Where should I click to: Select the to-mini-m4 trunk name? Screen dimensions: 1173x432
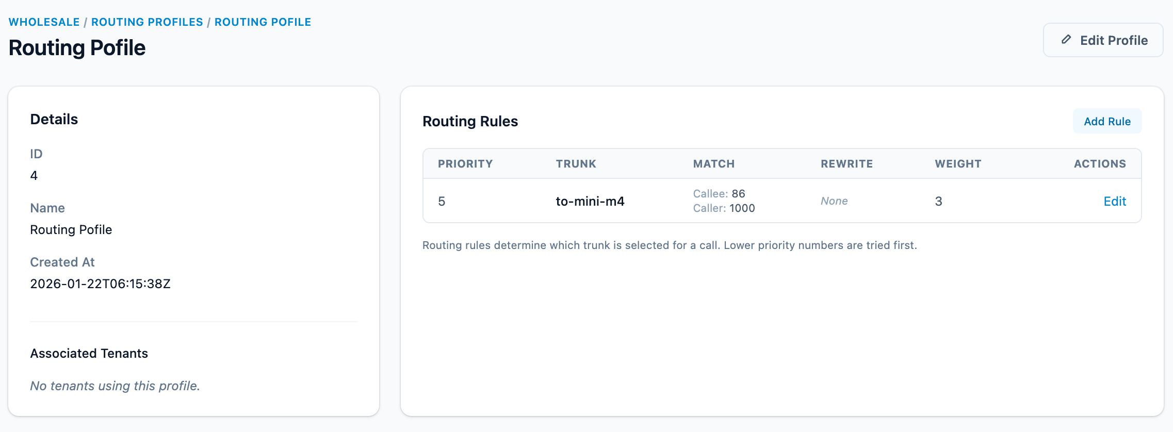pos(590,201)
